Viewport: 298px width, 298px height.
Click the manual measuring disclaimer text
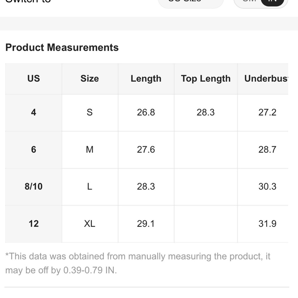tap(138, 263)
